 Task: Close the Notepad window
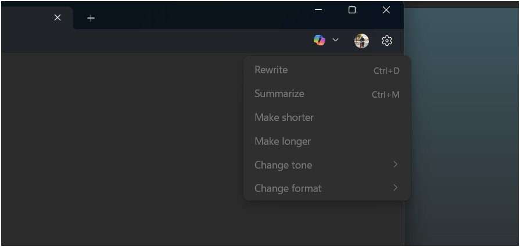click(x=386, y=10)
